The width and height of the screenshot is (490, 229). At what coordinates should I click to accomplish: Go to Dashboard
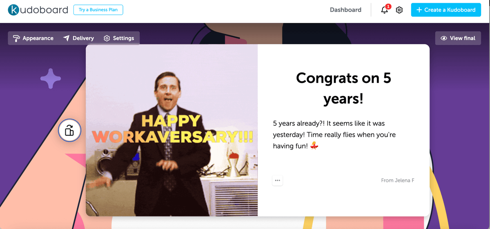coord(345,10)
